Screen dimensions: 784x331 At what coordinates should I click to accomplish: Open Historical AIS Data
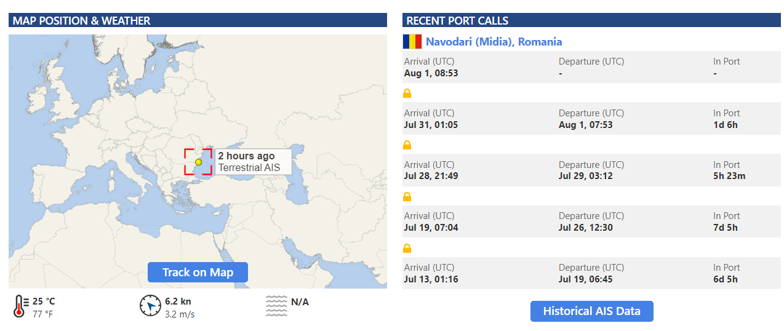tap(591, 311)
